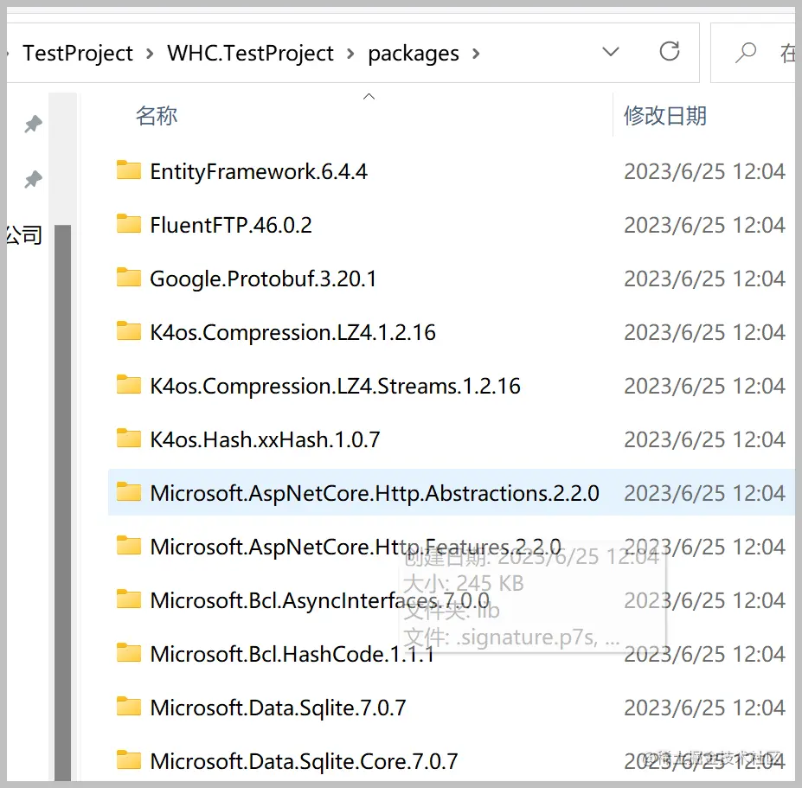The height and width of the screenshot is (788, 802).
Task: Click the Microsoft.Bcl.HashCode.1.1.1 folder icon
Action: 128,654
